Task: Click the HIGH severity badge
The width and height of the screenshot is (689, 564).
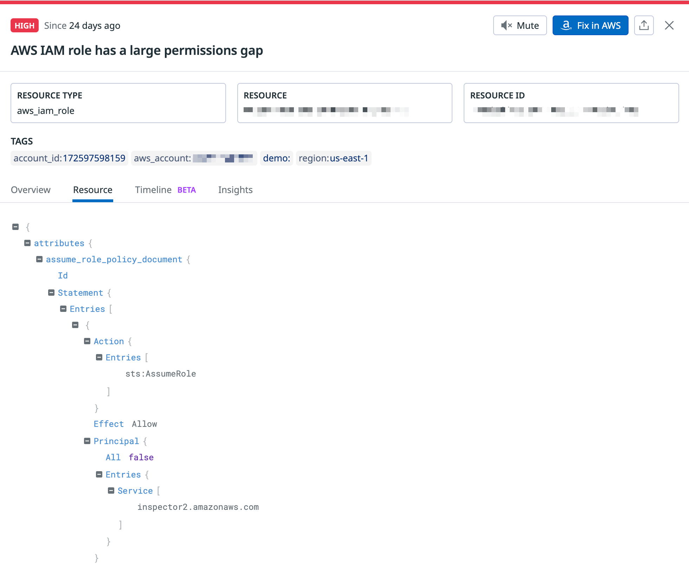Action: coord(24,25)
